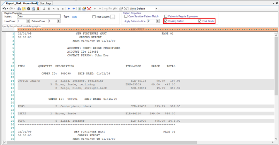Click the binoculars find icon

click(x=19, y=8)
